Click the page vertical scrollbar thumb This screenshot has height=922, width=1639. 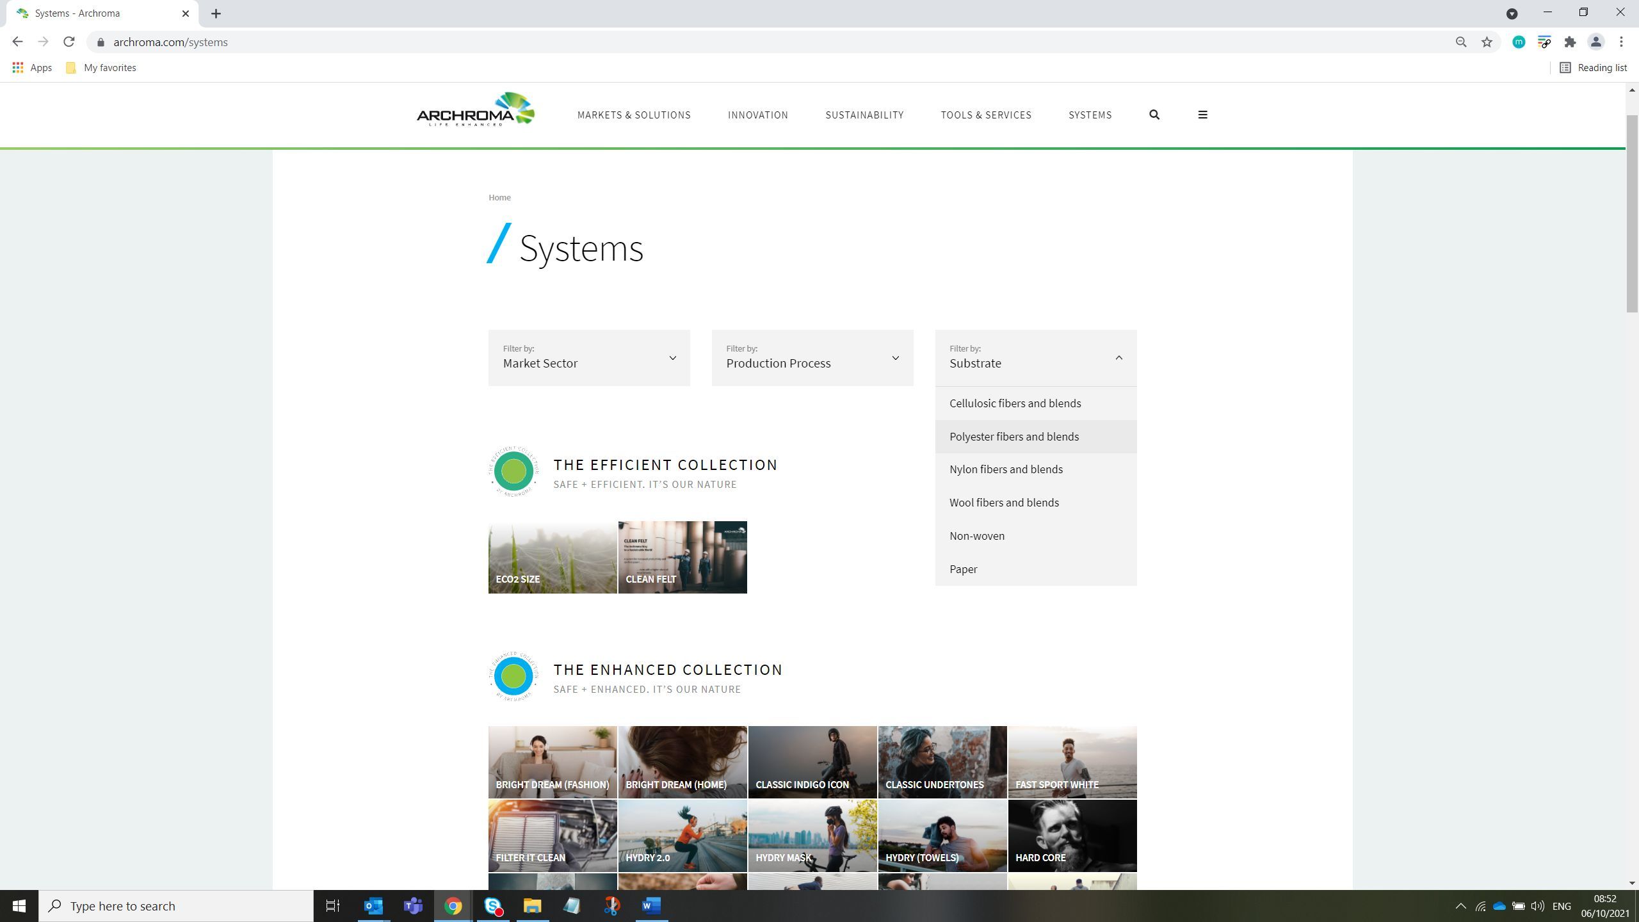pyautogui.click(x=1632, y=213)
